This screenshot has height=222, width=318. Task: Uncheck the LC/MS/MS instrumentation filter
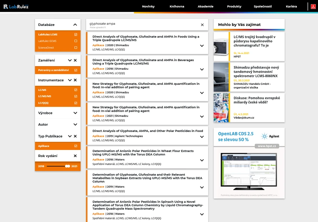[76, 96]
